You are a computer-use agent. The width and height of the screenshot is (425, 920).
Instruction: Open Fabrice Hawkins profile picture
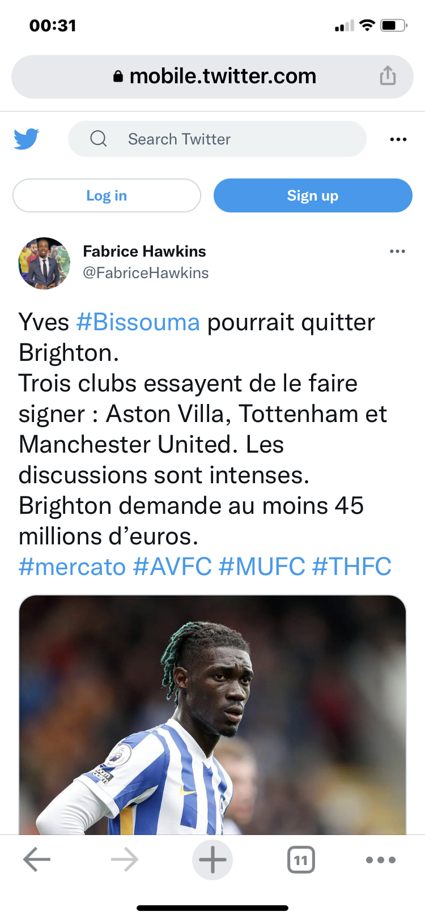coord(44,263)
